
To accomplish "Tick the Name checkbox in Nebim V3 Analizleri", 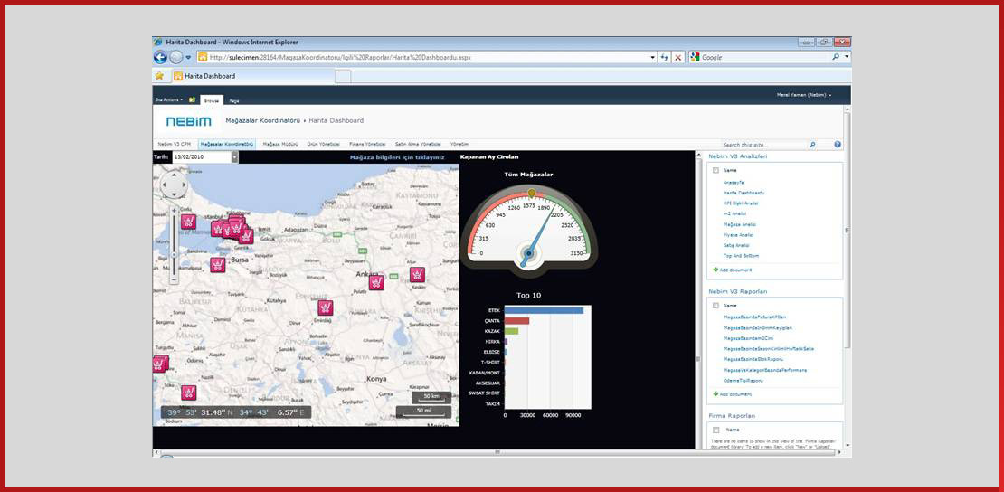I will (715, 170).
